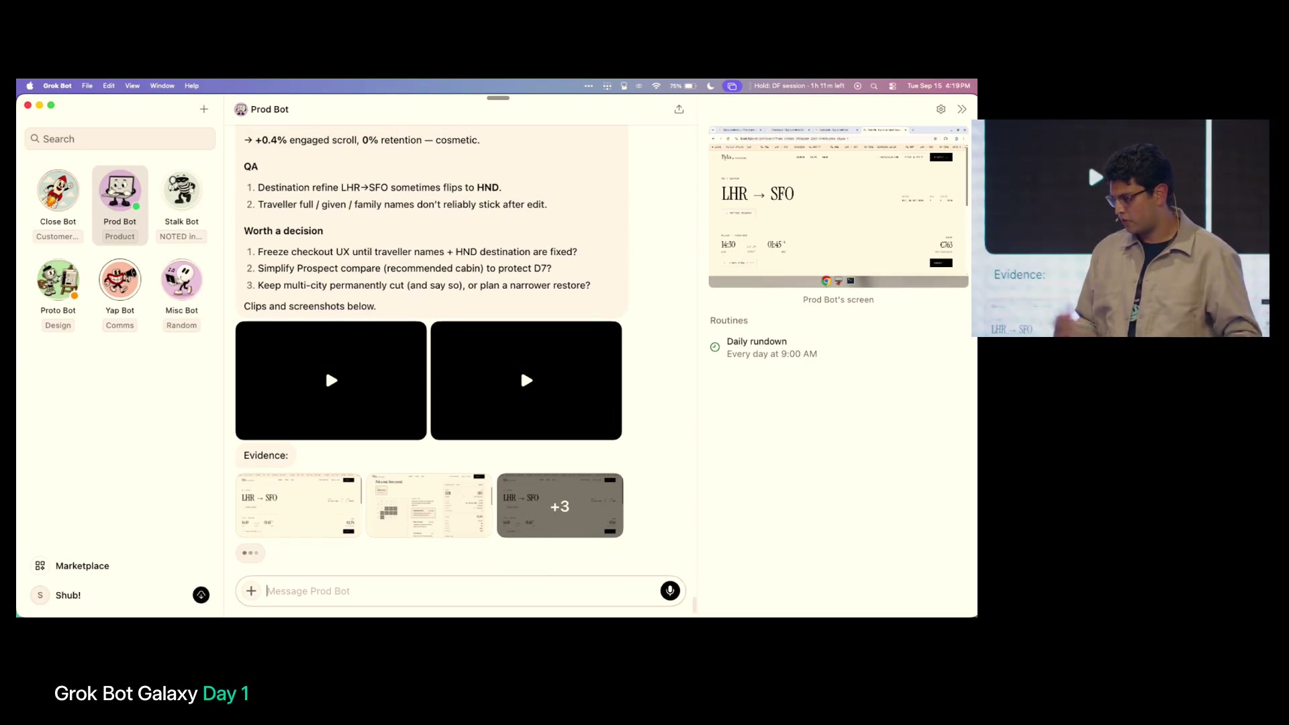The image size is (1289, 725).
Task: Open the Help menu
Action: pos(191,86)
